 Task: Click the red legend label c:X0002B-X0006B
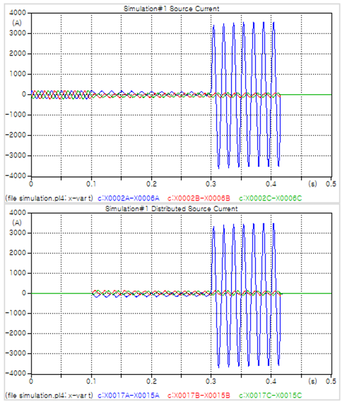pos(198,198)
